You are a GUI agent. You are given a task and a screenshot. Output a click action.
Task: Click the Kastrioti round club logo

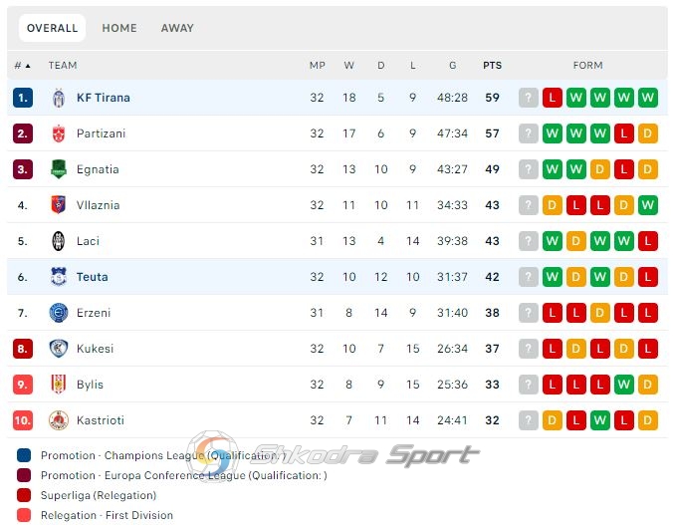coord(59,420)
